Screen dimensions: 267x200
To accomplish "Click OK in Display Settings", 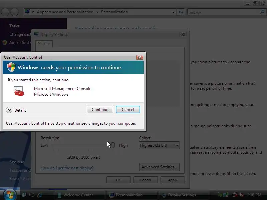I will [118, 180].
